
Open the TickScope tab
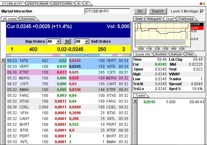186,19
